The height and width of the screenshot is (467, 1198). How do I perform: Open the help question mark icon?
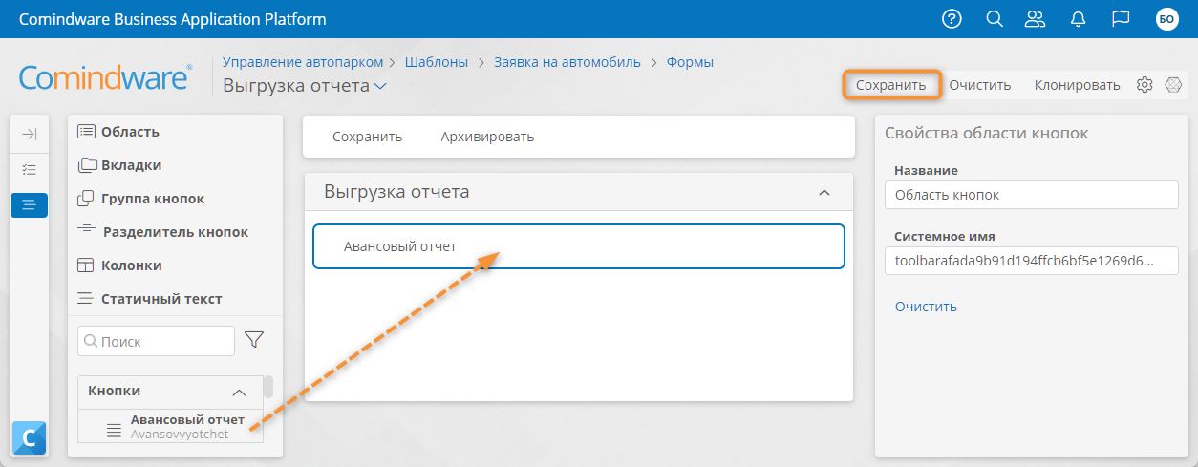[x=952, y=19]
